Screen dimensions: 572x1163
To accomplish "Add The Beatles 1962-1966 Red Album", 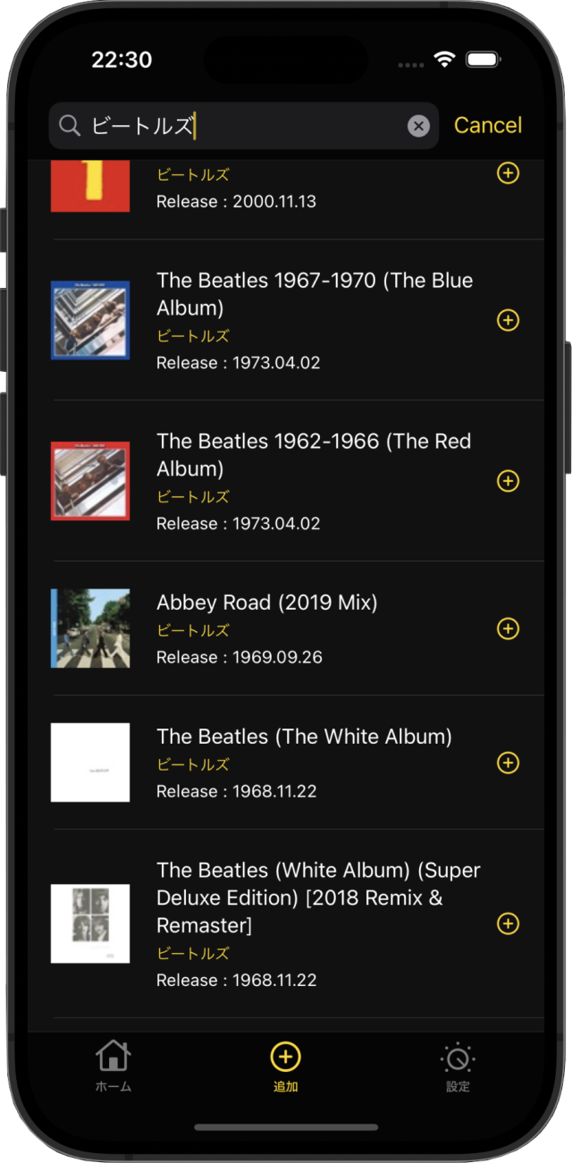I will (508, 481).
